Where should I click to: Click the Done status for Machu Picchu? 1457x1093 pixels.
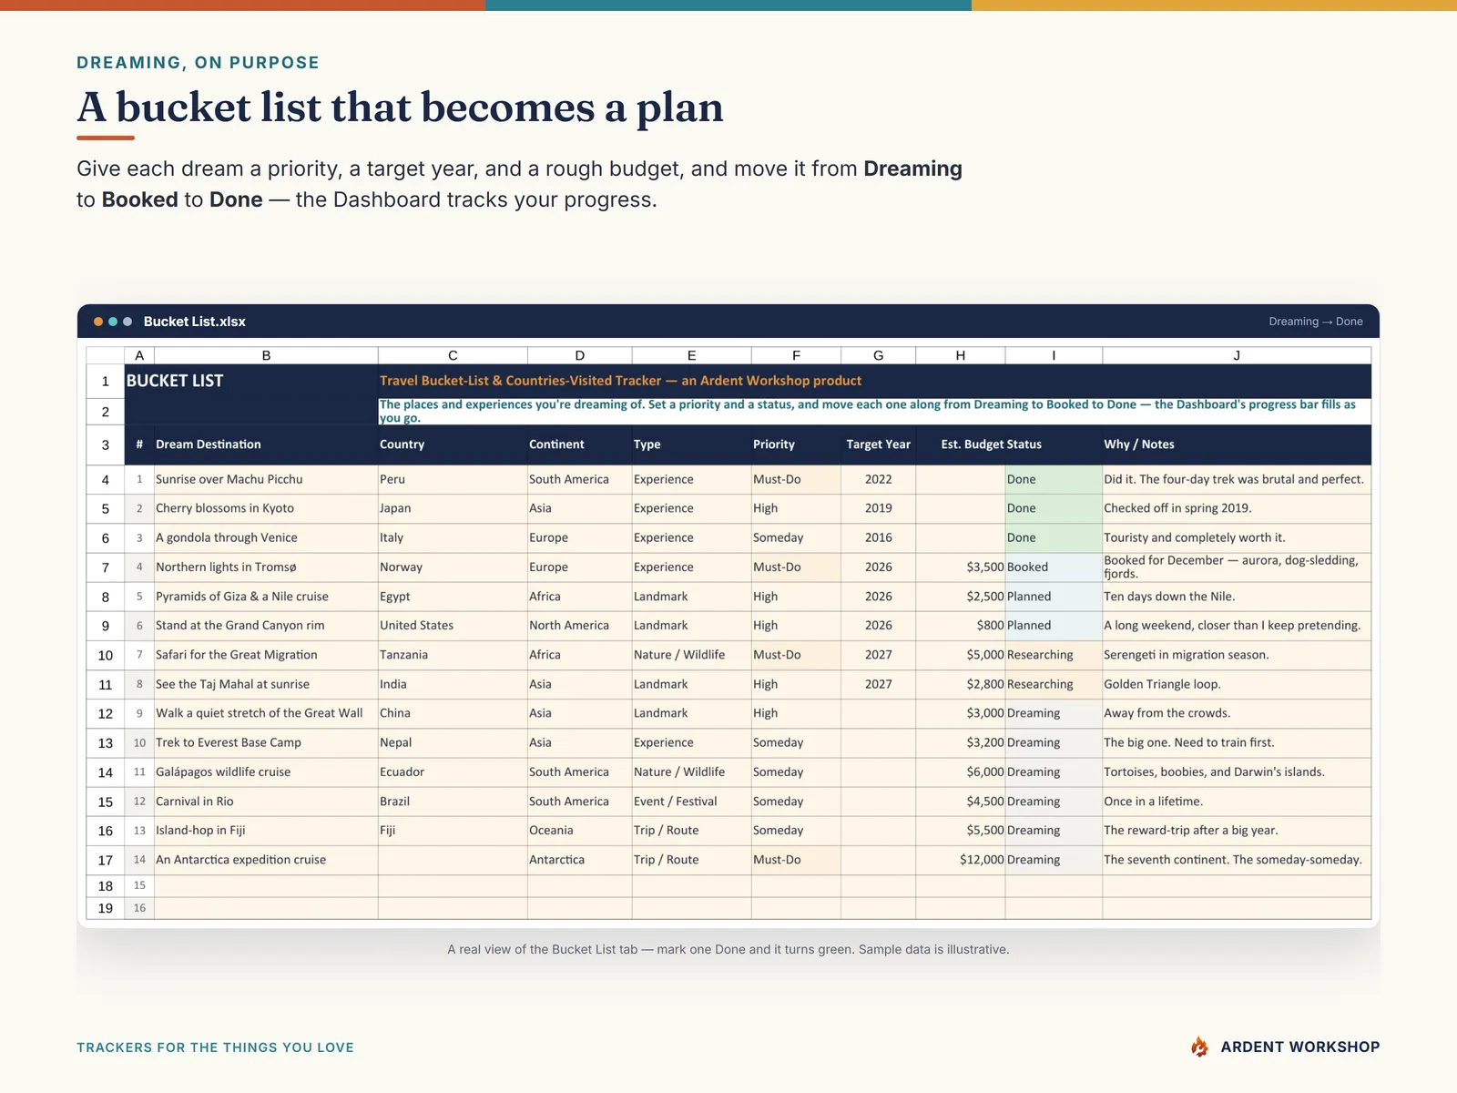(x=1054, y=479)
